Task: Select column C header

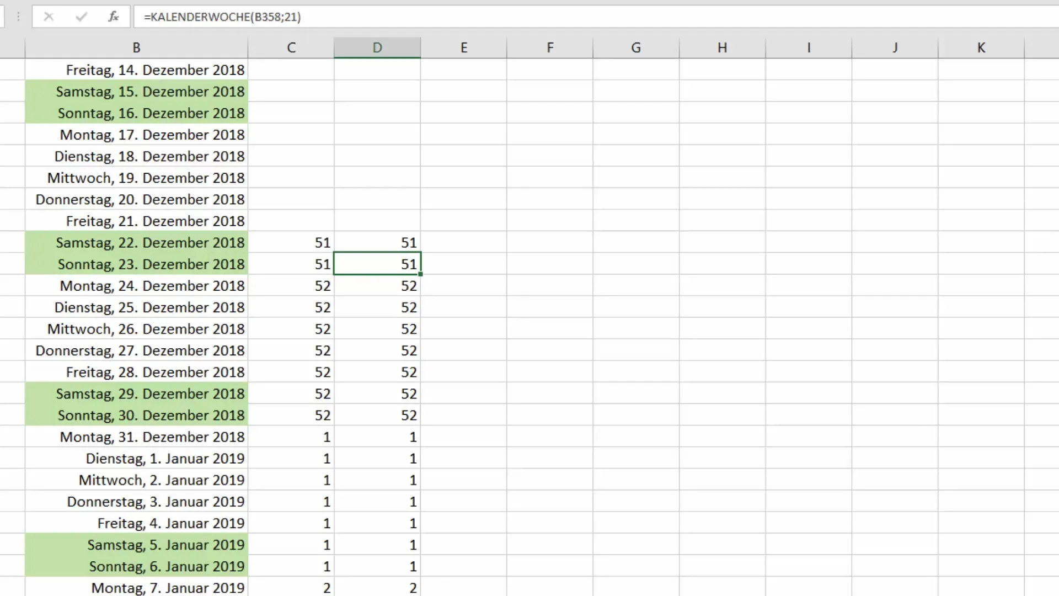Action: point(291,47)
